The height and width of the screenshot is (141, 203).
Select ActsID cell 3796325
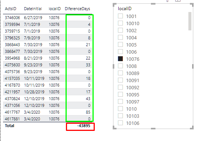coord(12,38)
